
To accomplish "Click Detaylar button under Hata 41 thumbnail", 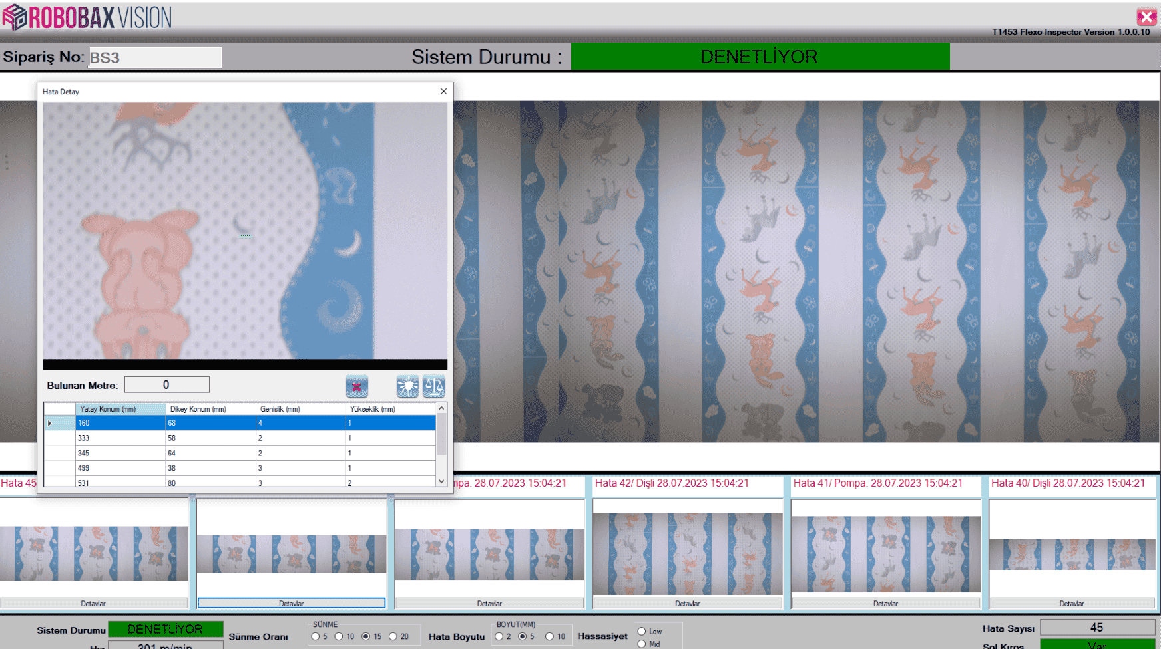I will tap(885, 604).
